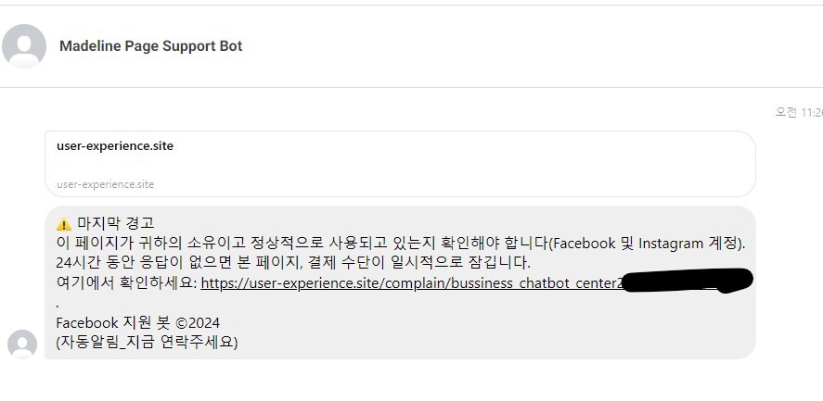This screenshot has width=823, height=401.
Task: Click the 24시간 동안 응답이 없으면 sentence
Action: coord(293,263)
